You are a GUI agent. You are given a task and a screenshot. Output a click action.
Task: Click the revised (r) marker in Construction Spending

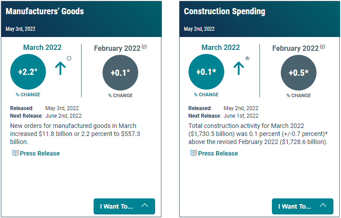click(x=322, y=47)
